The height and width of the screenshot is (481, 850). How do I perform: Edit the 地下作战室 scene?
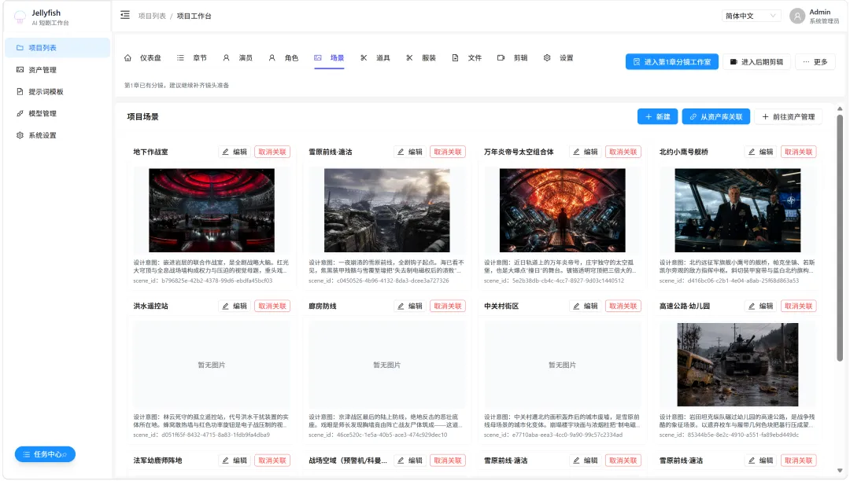(x=235, y=152)
